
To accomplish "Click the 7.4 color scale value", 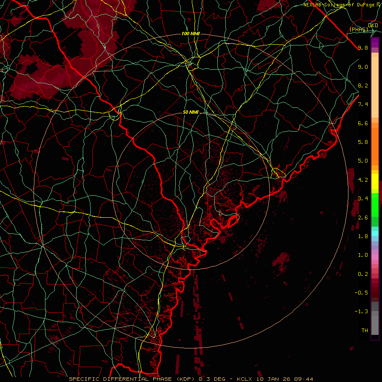I will (x=363, y=104).
